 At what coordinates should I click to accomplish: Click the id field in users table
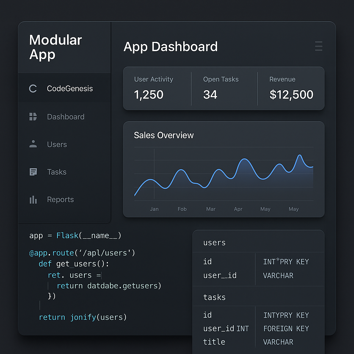coord(207,261)
